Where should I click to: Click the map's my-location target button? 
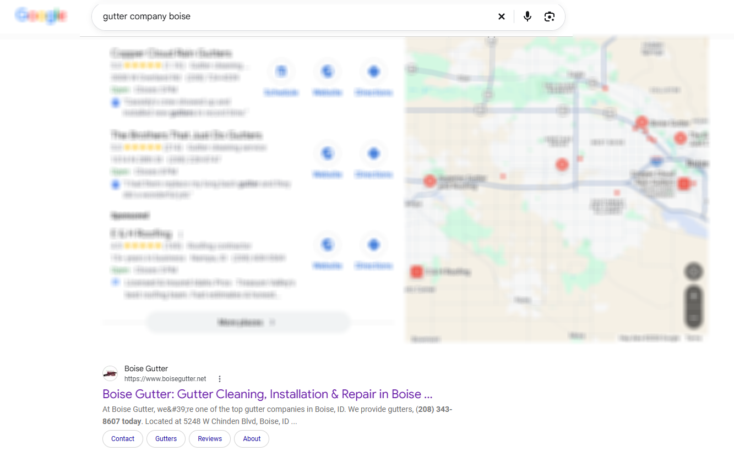tap(694, 272)
